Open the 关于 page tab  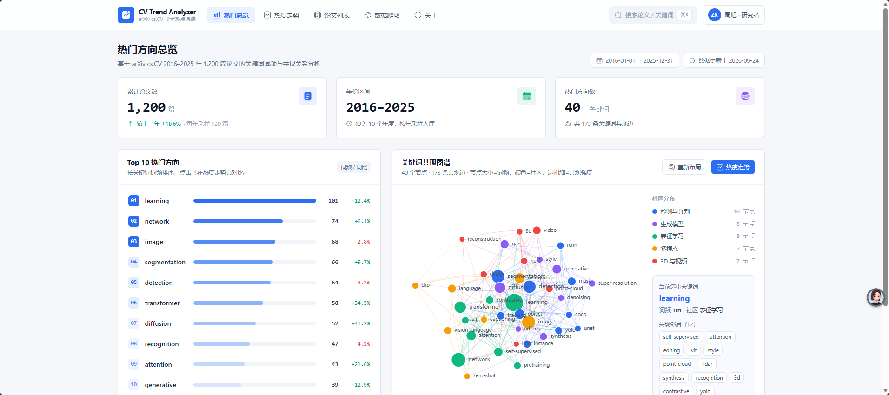(426, 15)
